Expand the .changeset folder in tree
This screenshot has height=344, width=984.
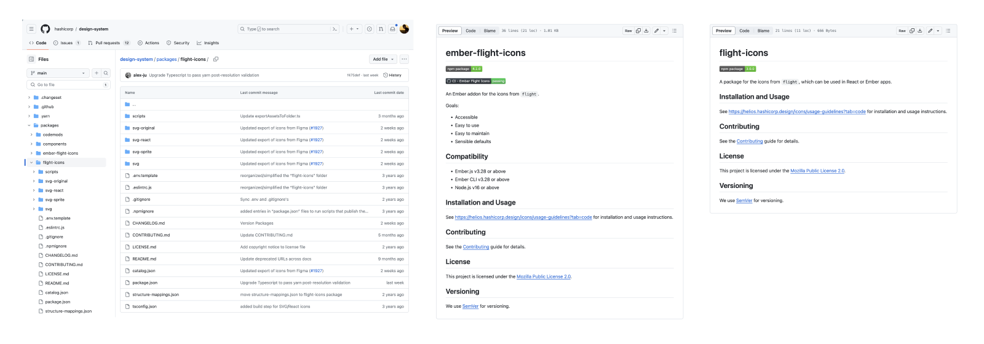(x=29, y=98)
